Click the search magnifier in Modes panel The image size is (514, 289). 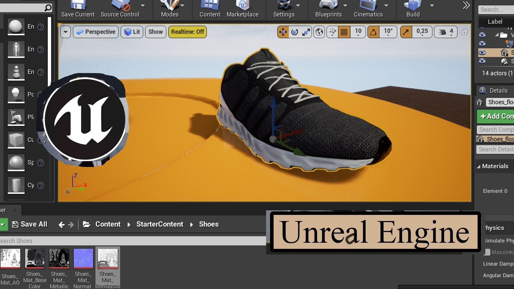pyautogui.click(x=48, y=8)
